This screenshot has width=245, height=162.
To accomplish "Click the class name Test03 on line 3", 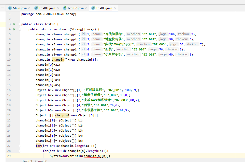I will click(x=50, y=24).
